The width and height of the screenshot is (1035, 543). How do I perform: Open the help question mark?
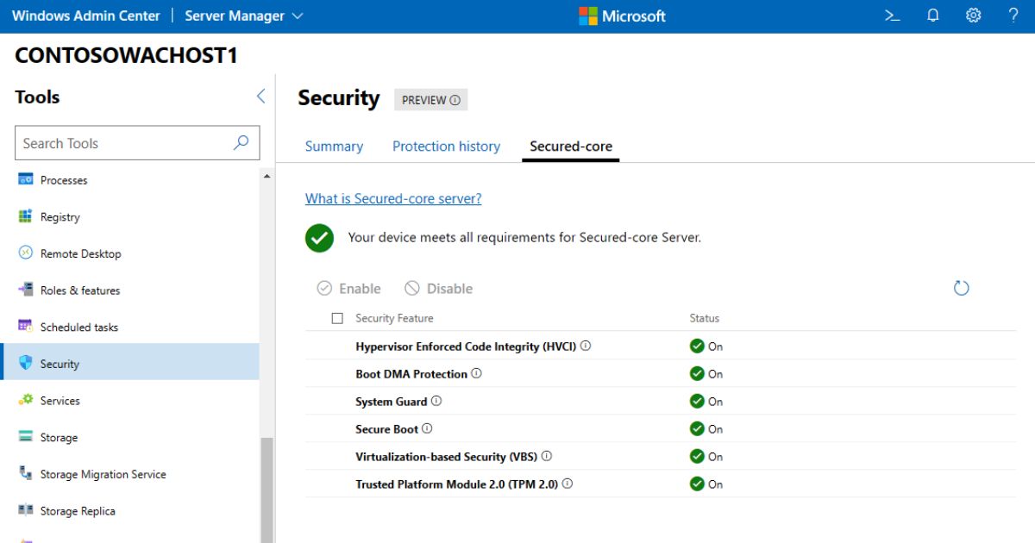pos(1013,16)
